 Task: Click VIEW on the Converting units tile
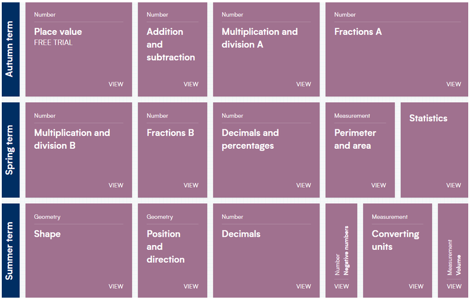[x=416, y=286]
